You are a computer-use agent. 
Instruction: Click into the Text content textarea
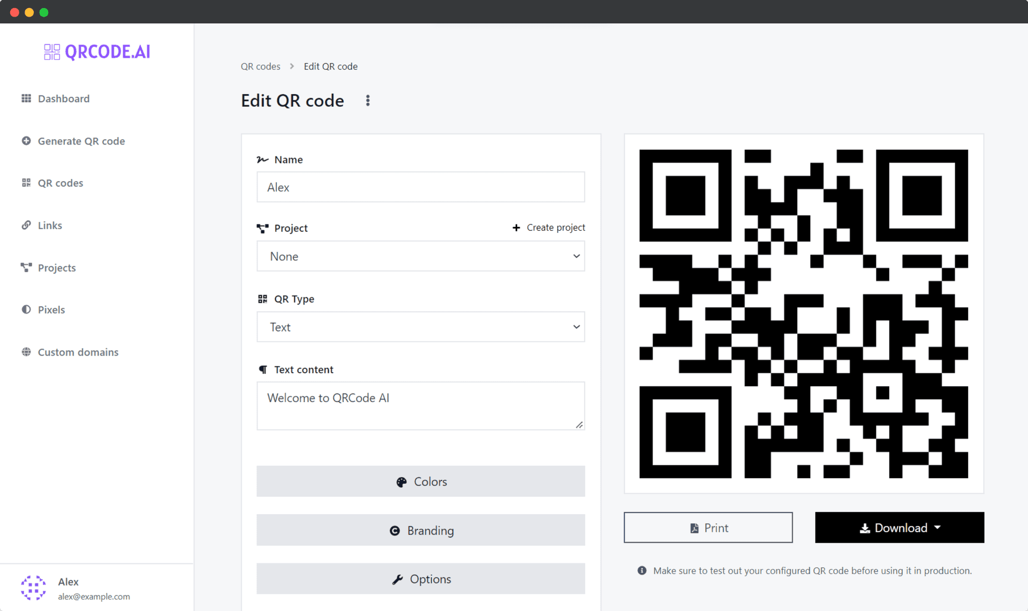[x=421, y=406]
